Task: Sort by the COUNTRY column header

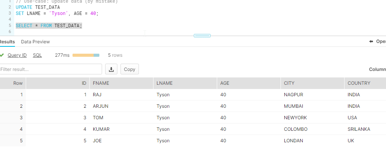Action: (x=365, y=83)
